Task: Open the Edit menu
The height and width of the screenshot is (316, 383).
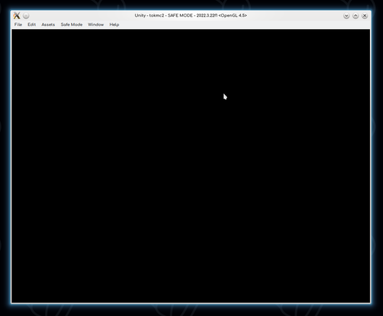Action: [x=31, y=25]
